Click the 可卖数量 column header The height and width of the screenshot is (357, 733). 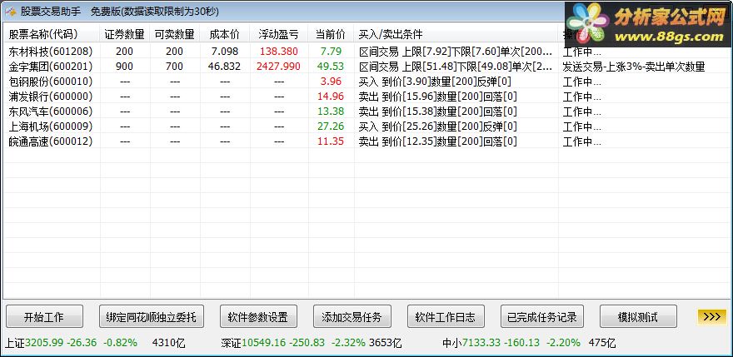174,34
